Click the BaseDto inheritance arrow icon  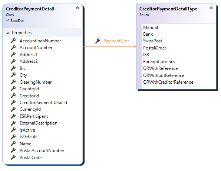tap(8, 20)
